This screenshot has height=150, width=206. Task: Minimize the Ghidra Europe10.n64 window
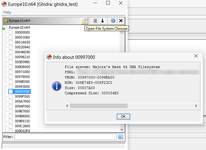(x=95, y=3)
